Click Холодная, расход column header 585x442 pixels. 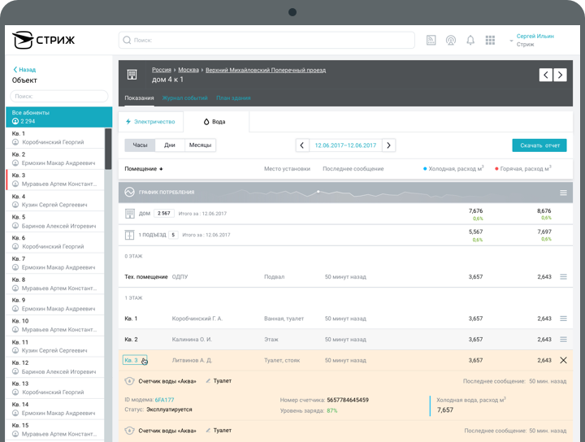tap(453, 169)
